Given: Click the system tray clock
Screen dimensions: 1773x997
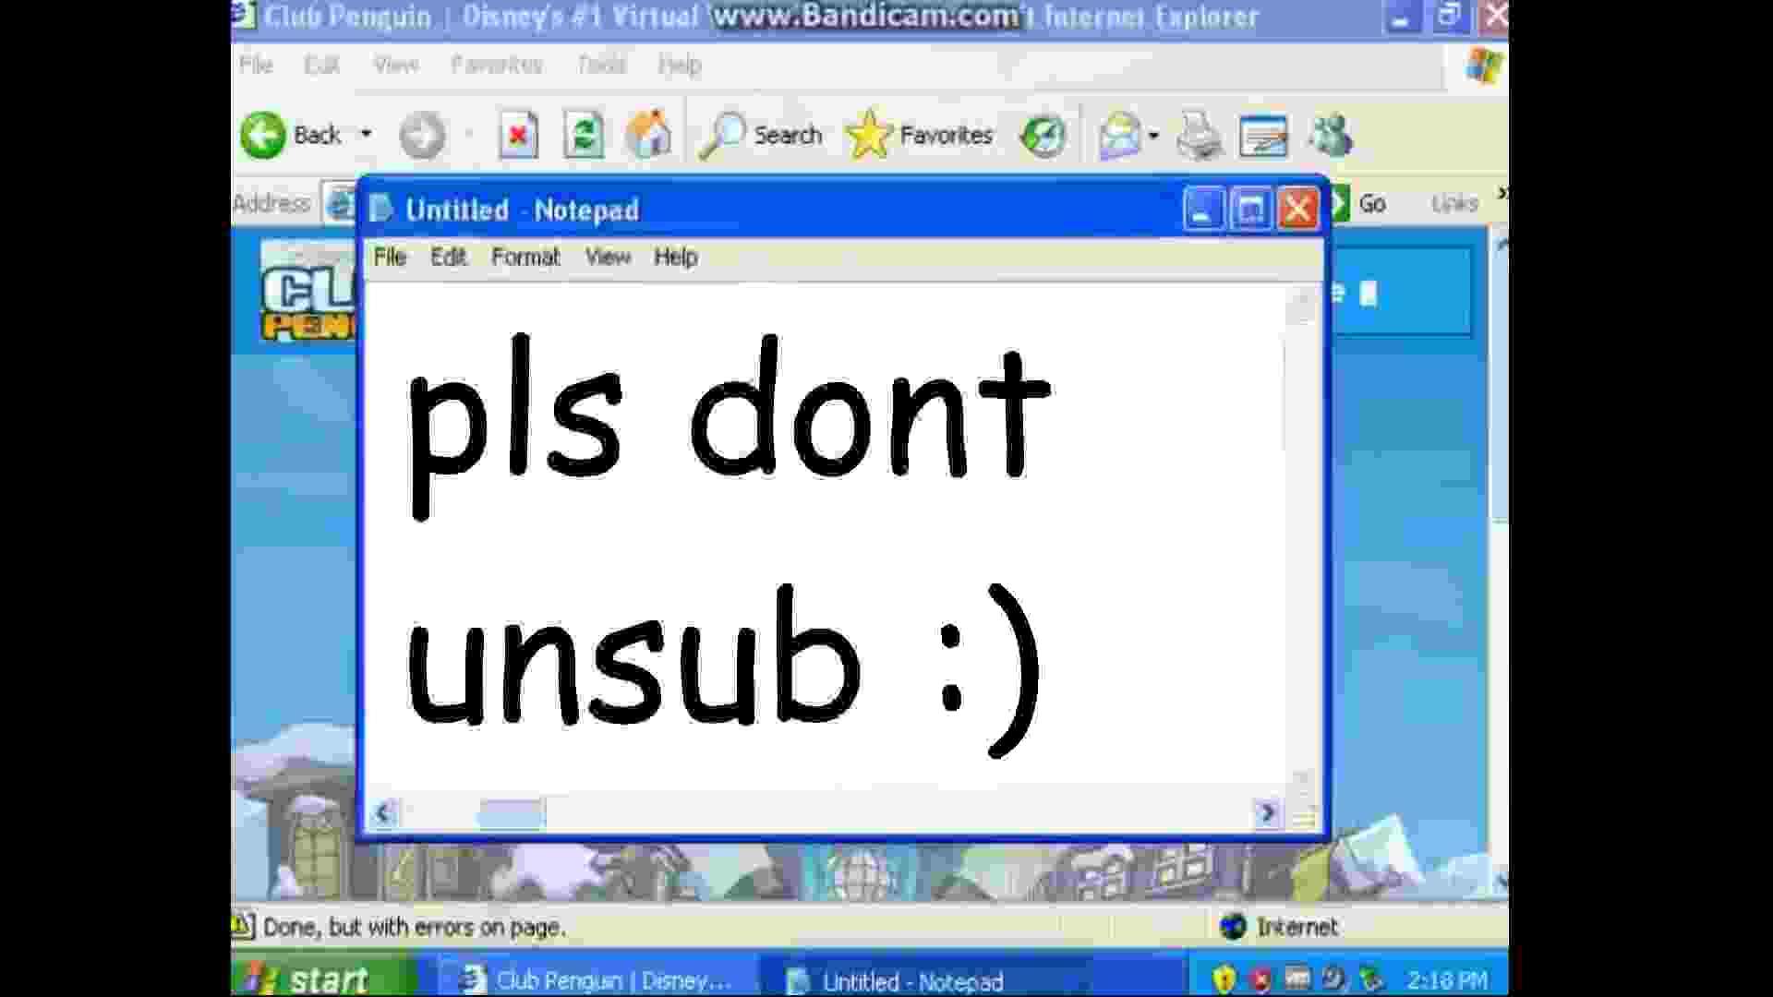Looking at the screenshot, I should (x=1447, y=979).
